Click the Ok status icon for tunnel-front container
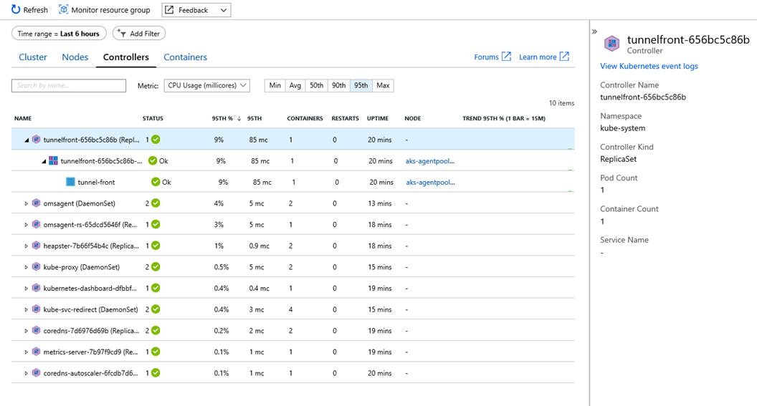Viewport: 757px width, 406px height. click(x=156, y=182)
